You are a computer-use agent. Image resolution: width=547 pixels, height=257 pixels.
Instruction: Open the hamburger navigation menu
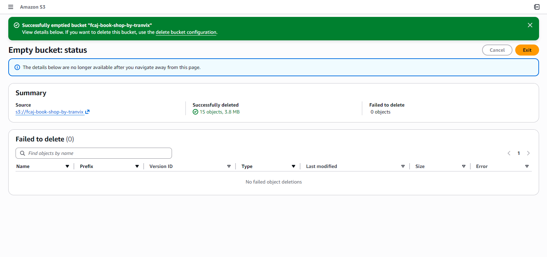[11, 7]
